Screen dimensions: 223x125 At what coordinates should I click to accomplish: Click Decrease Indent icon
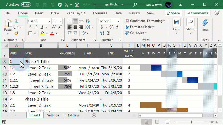[x=70, y=33]
